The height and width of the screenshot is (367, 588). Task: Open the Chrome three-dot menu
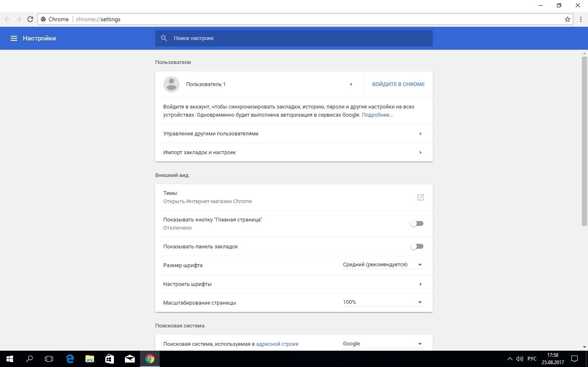coord(581,19)
